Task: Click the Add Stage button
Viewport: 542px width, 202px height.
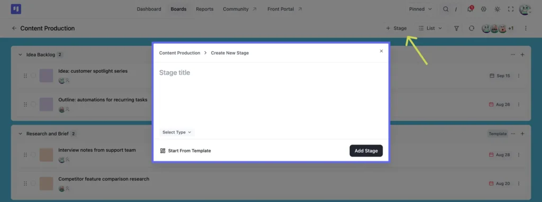Action: click(366, 151)
